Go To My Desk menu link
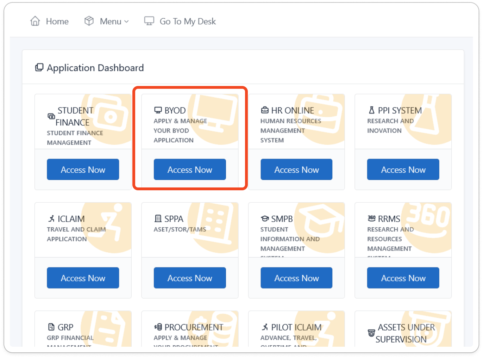 pos(187,21)
